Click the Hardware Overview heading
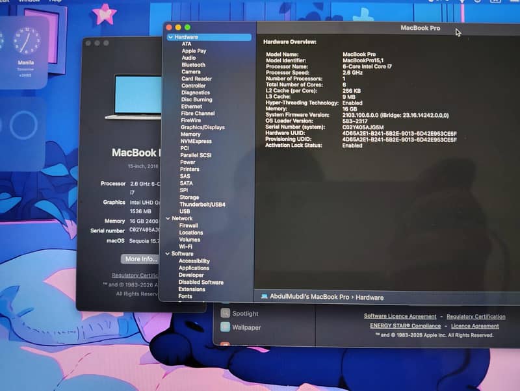Screen dimensions: 520x391 click(289, 42)
